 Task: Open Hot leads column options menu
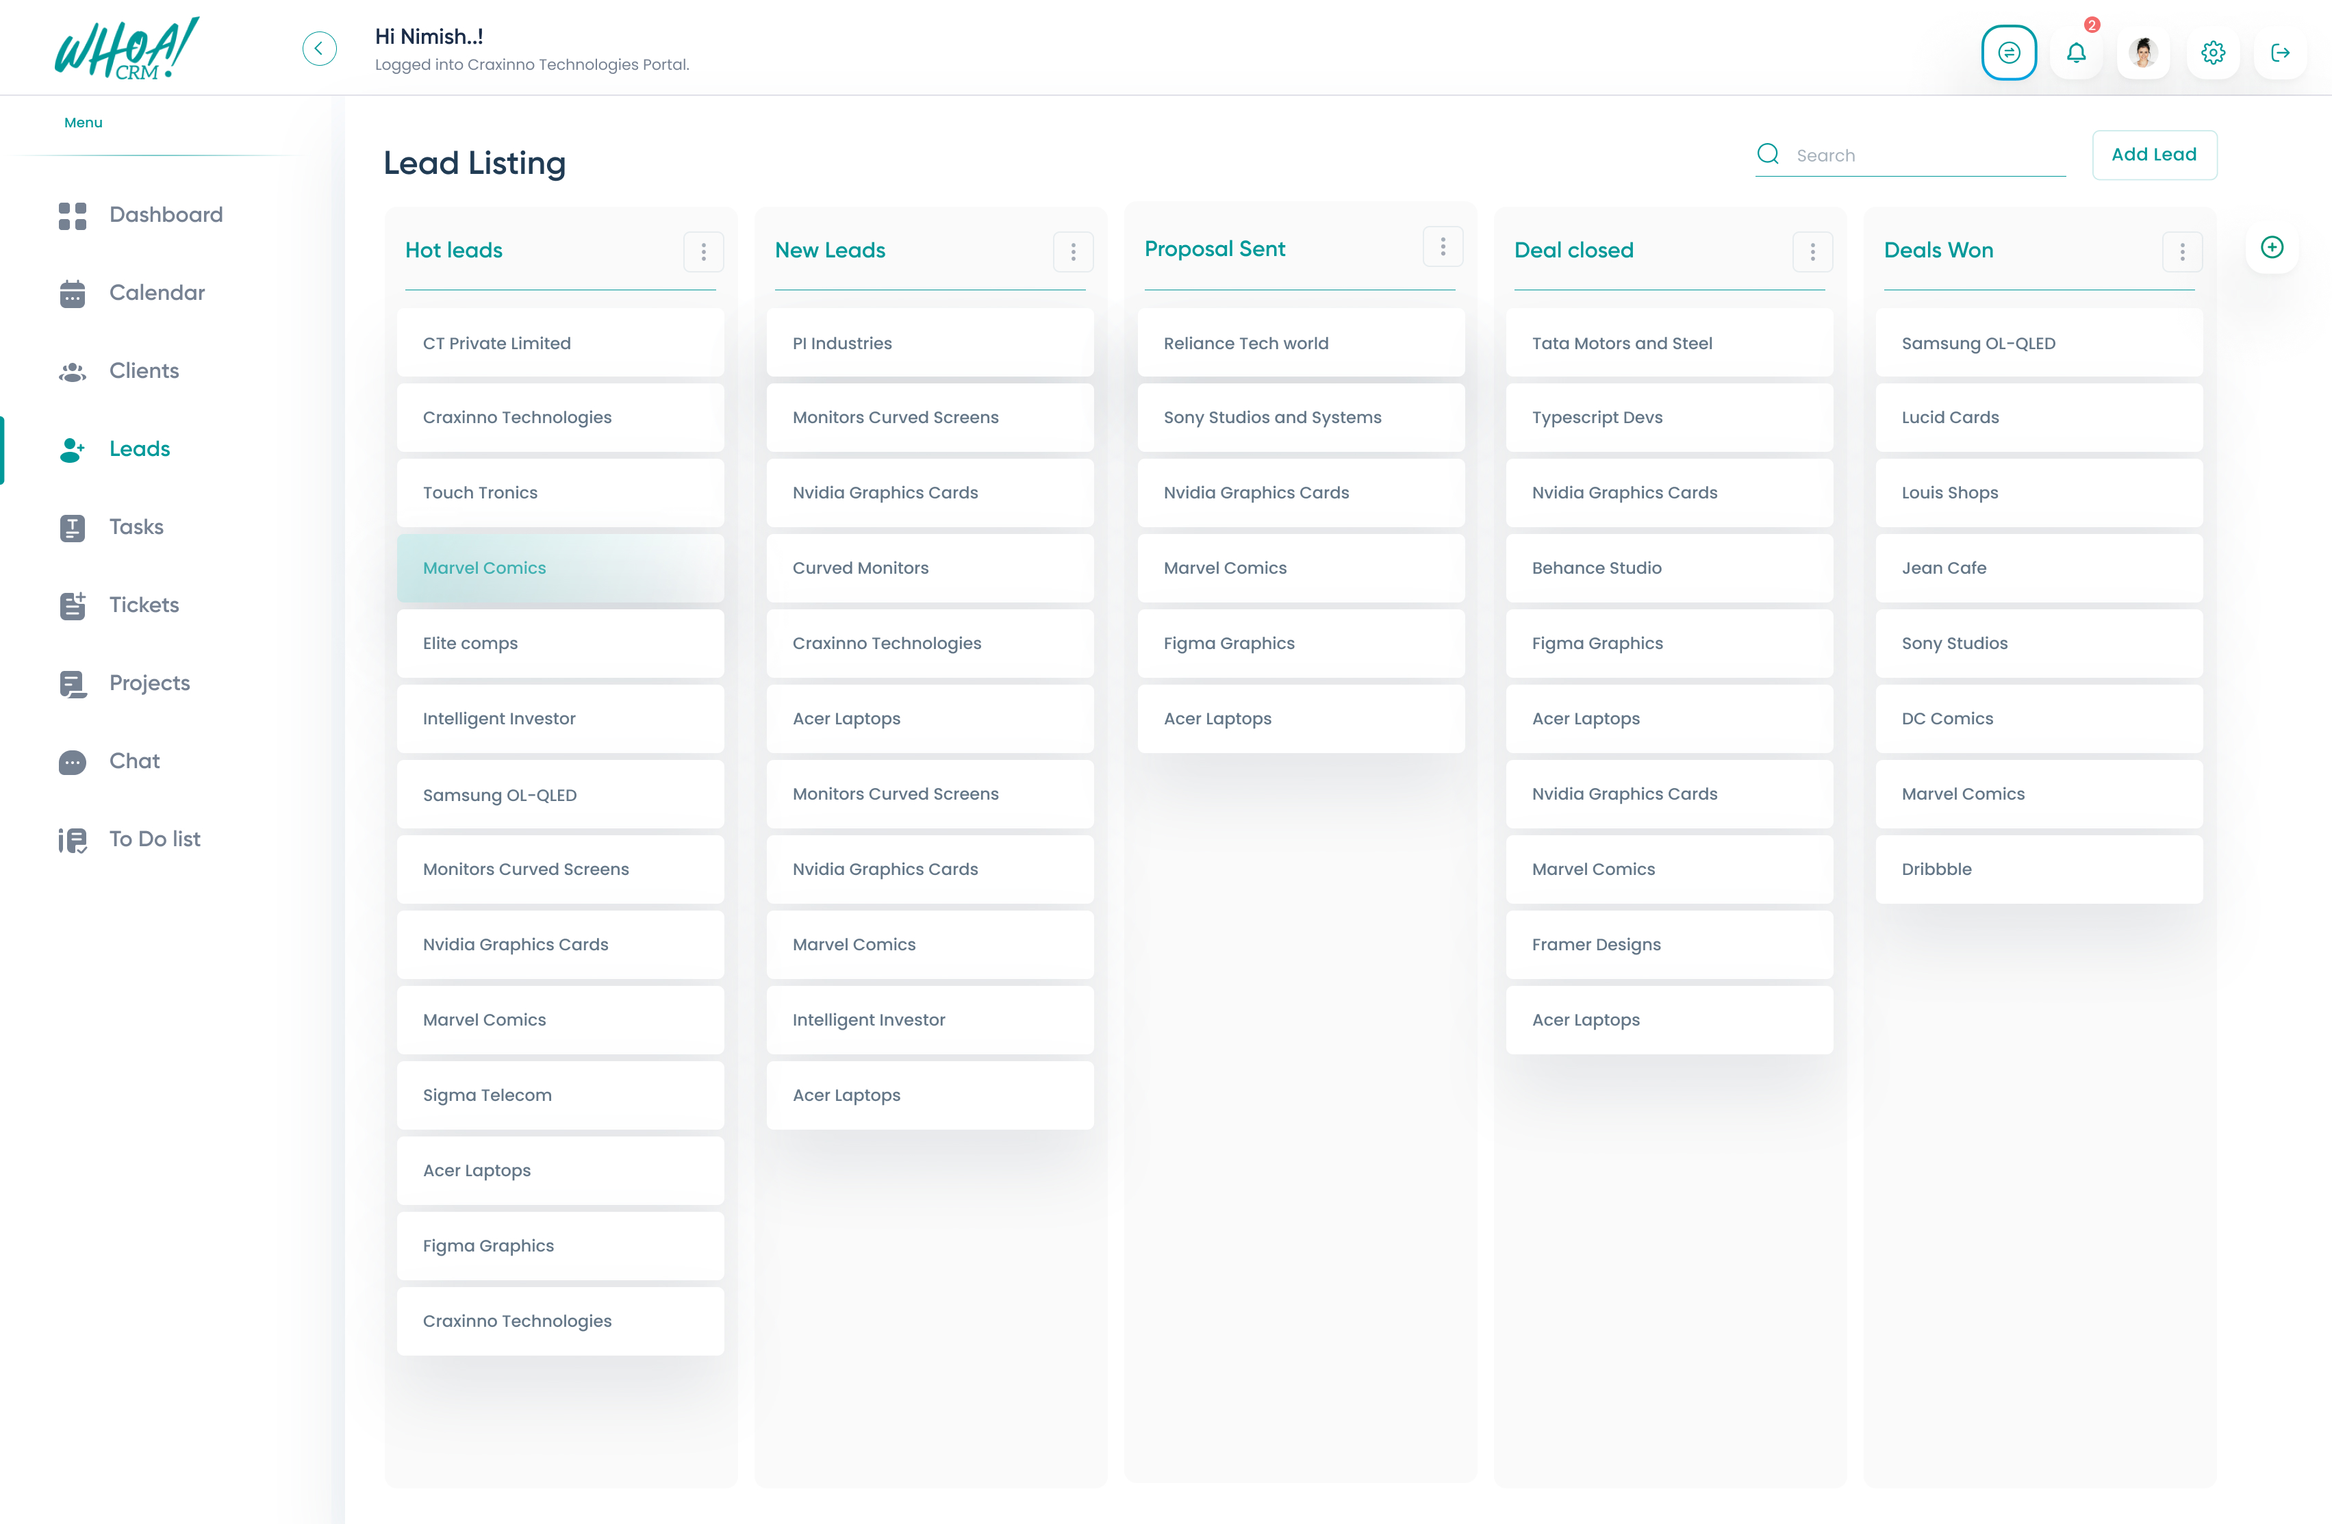click(704, 252)
